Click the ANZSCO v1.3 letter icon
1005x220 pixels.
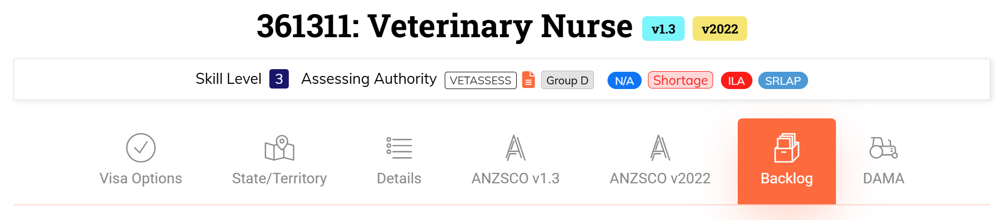click(x=516, y=148)
